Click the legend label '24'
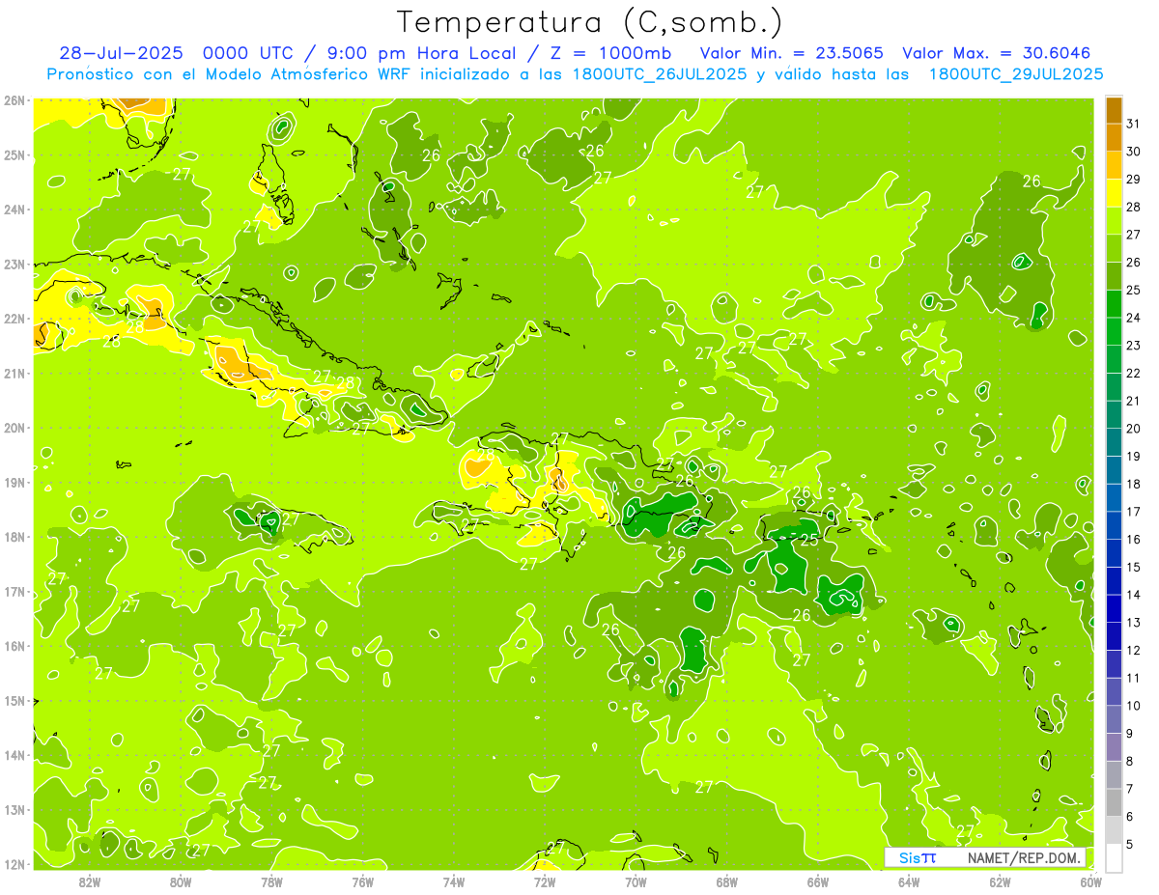 pos(1133,318)
